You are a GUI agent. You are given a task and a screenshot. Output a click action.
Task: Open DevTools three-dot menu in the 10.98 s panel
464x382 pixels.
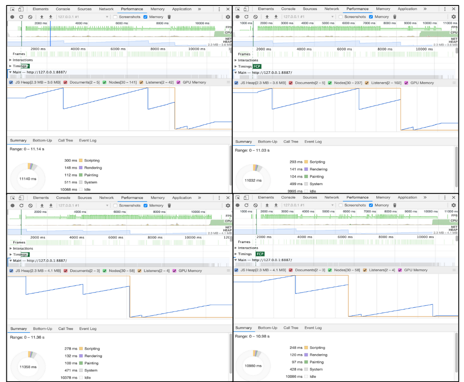(445, 197)
